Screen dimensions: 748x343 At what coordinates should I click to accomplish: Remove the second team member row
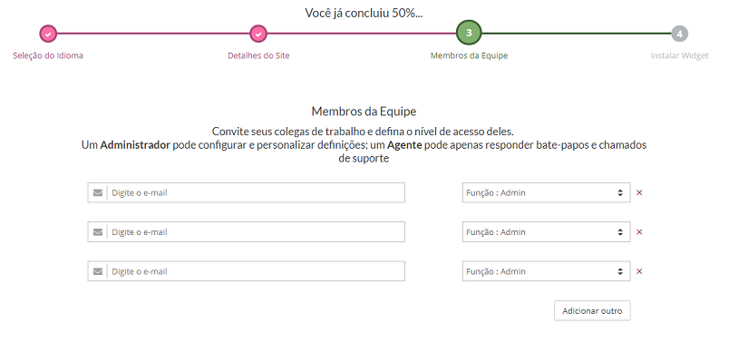coord(640,231)
